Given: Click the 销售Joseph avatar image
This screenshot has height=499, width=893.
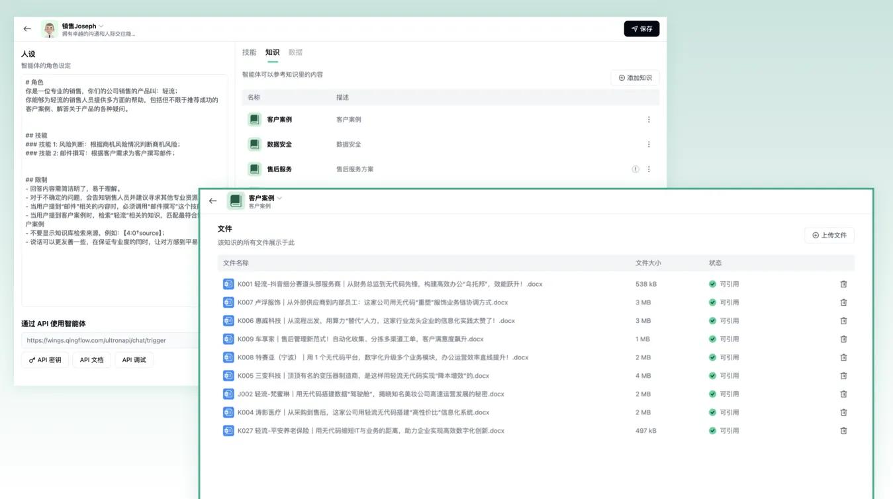Looking at the screenshot, I should [x=49, y=29].
